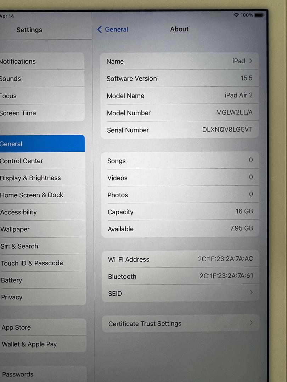Go back to General settings

(113, 29)
